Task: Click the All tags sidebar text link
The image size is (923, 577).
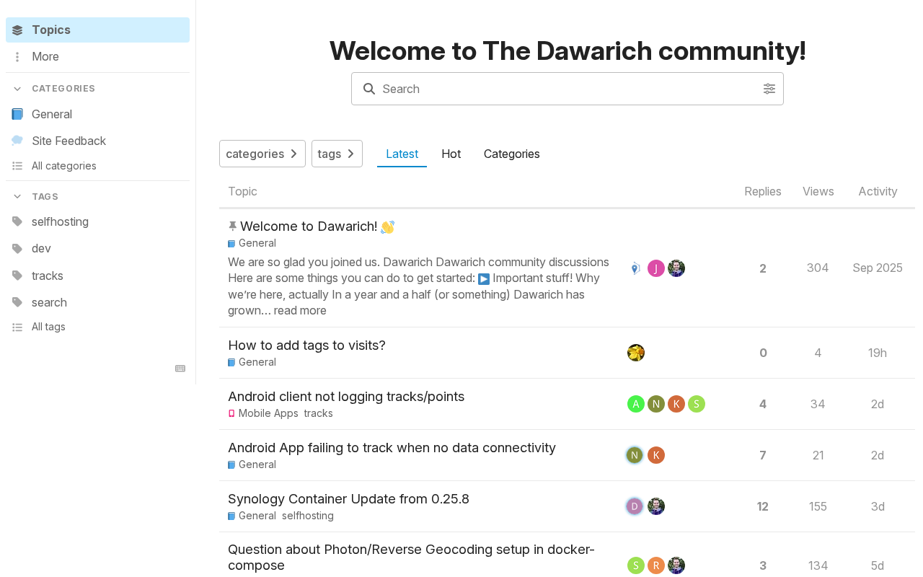Action: tap(48, 327)
